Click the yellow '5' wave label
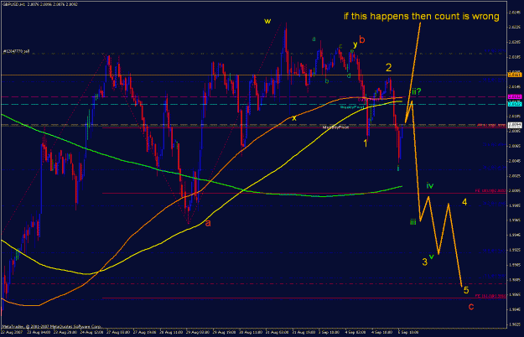524x337 pixels. (466, 290)
